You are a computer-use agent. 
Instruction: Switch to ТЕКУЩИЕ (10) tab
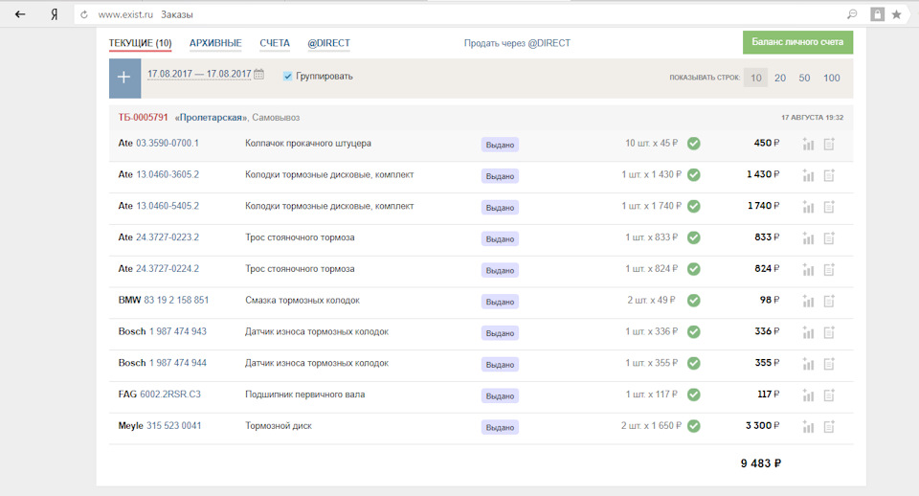140,43
